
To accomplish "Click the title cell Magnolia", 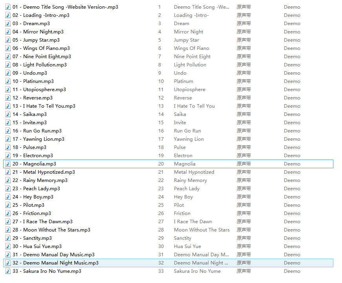I will tap(185, 164).
